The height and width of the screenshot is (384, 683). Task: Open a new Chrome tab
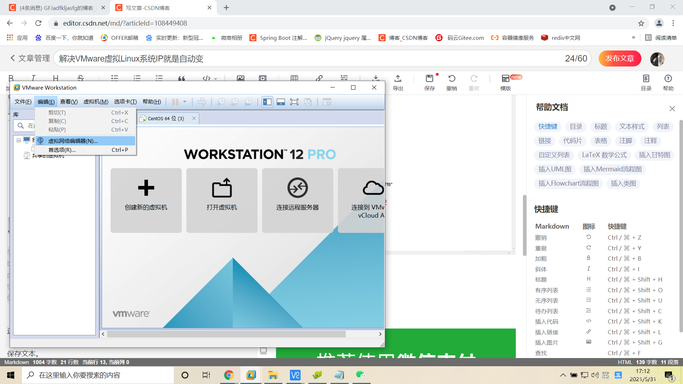(x=226, y=7)
